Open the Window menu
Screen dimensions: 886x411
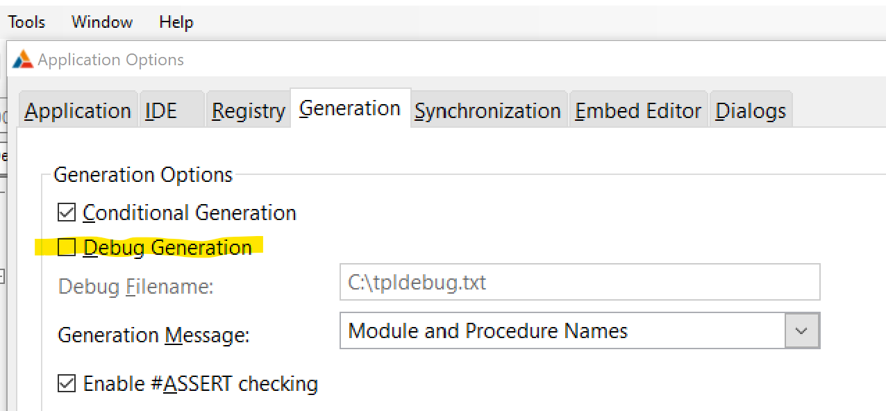pos(101,22)
